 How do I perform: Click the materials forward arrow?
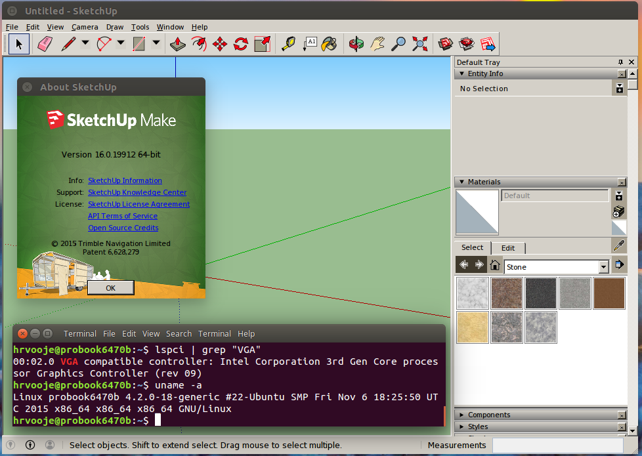(479, 265)
